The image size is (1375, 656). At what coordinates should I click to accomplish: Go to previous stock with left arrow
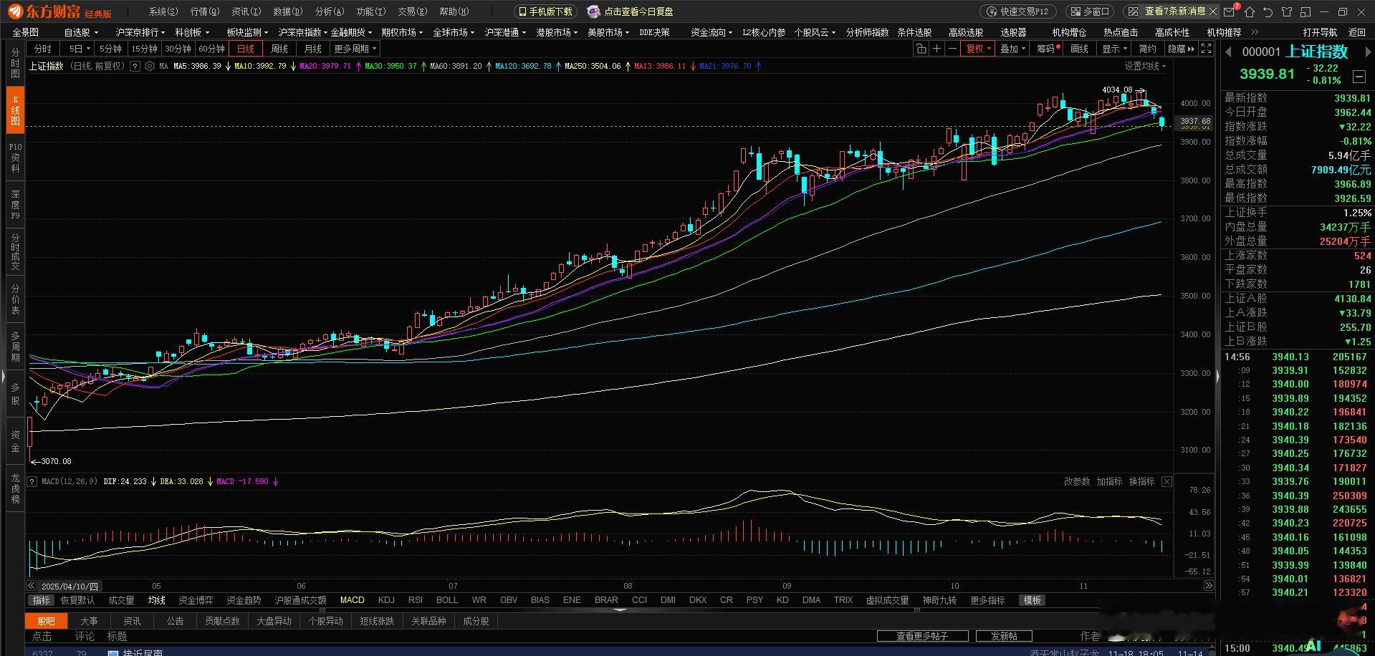(x=1228, y=52)
